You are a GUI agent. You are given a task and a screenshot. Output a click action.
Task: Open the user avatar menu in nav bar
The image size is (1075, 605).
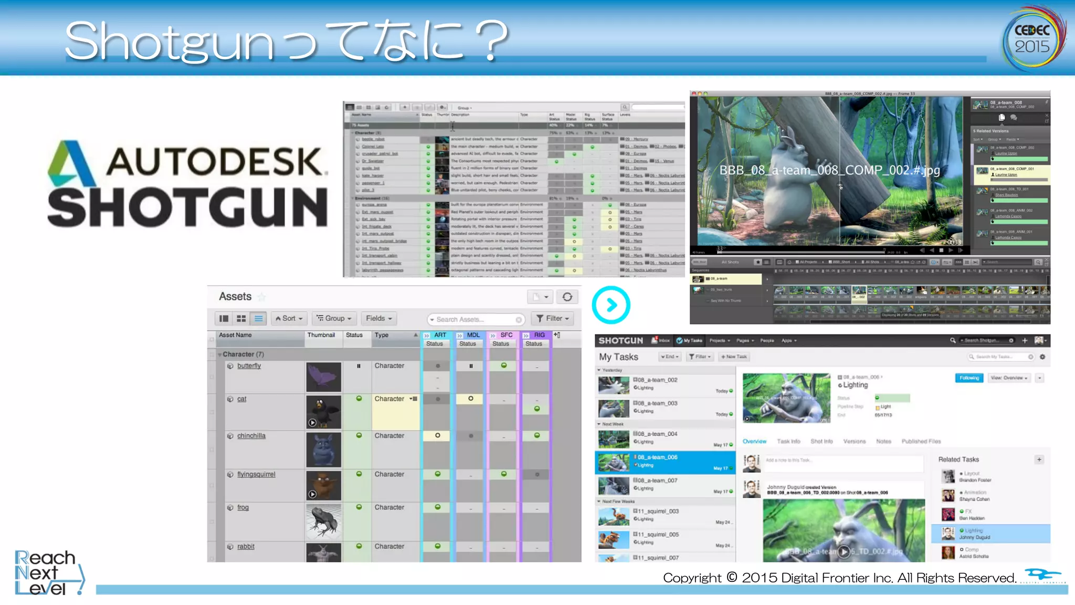(x=1040, y=340)
